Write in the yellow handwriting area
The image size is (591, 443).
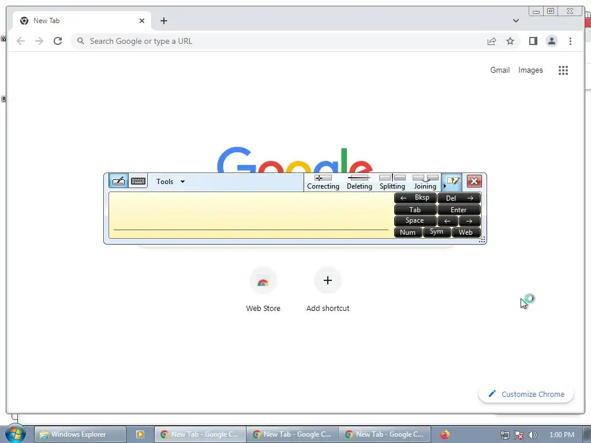250,215
